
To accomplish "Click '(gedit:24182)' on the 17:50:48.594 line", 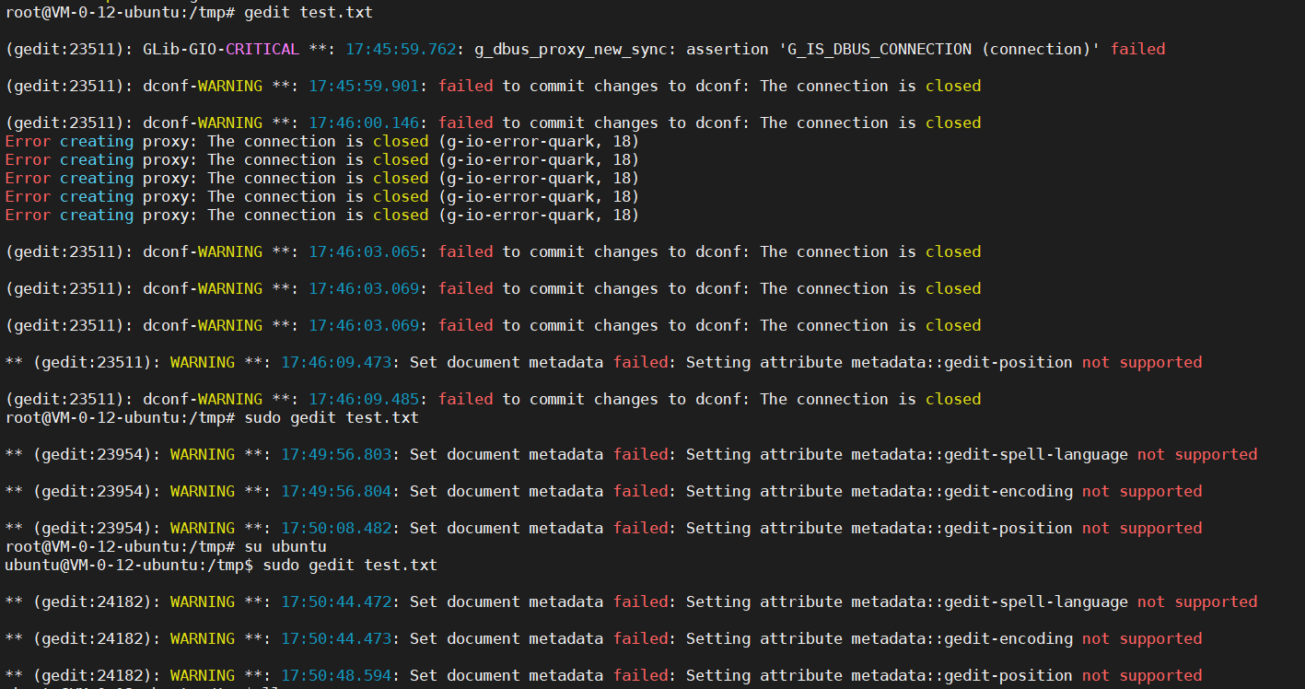I will [x=92, y=675].
